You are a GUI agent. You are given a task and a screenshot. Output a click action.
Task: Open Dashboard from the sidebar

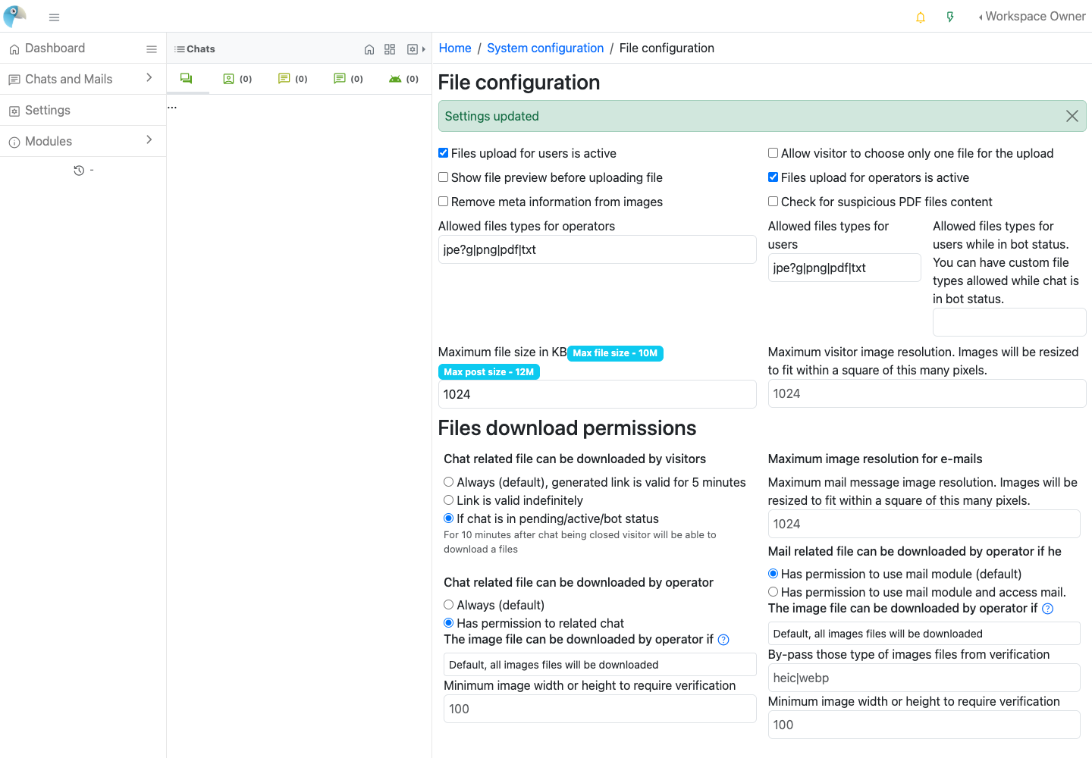pos(55,49)
